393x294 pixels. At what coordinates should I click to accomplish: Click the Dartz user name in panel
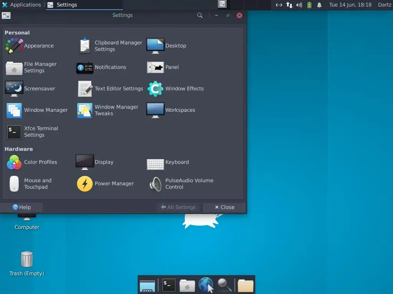tap(385, 5)
